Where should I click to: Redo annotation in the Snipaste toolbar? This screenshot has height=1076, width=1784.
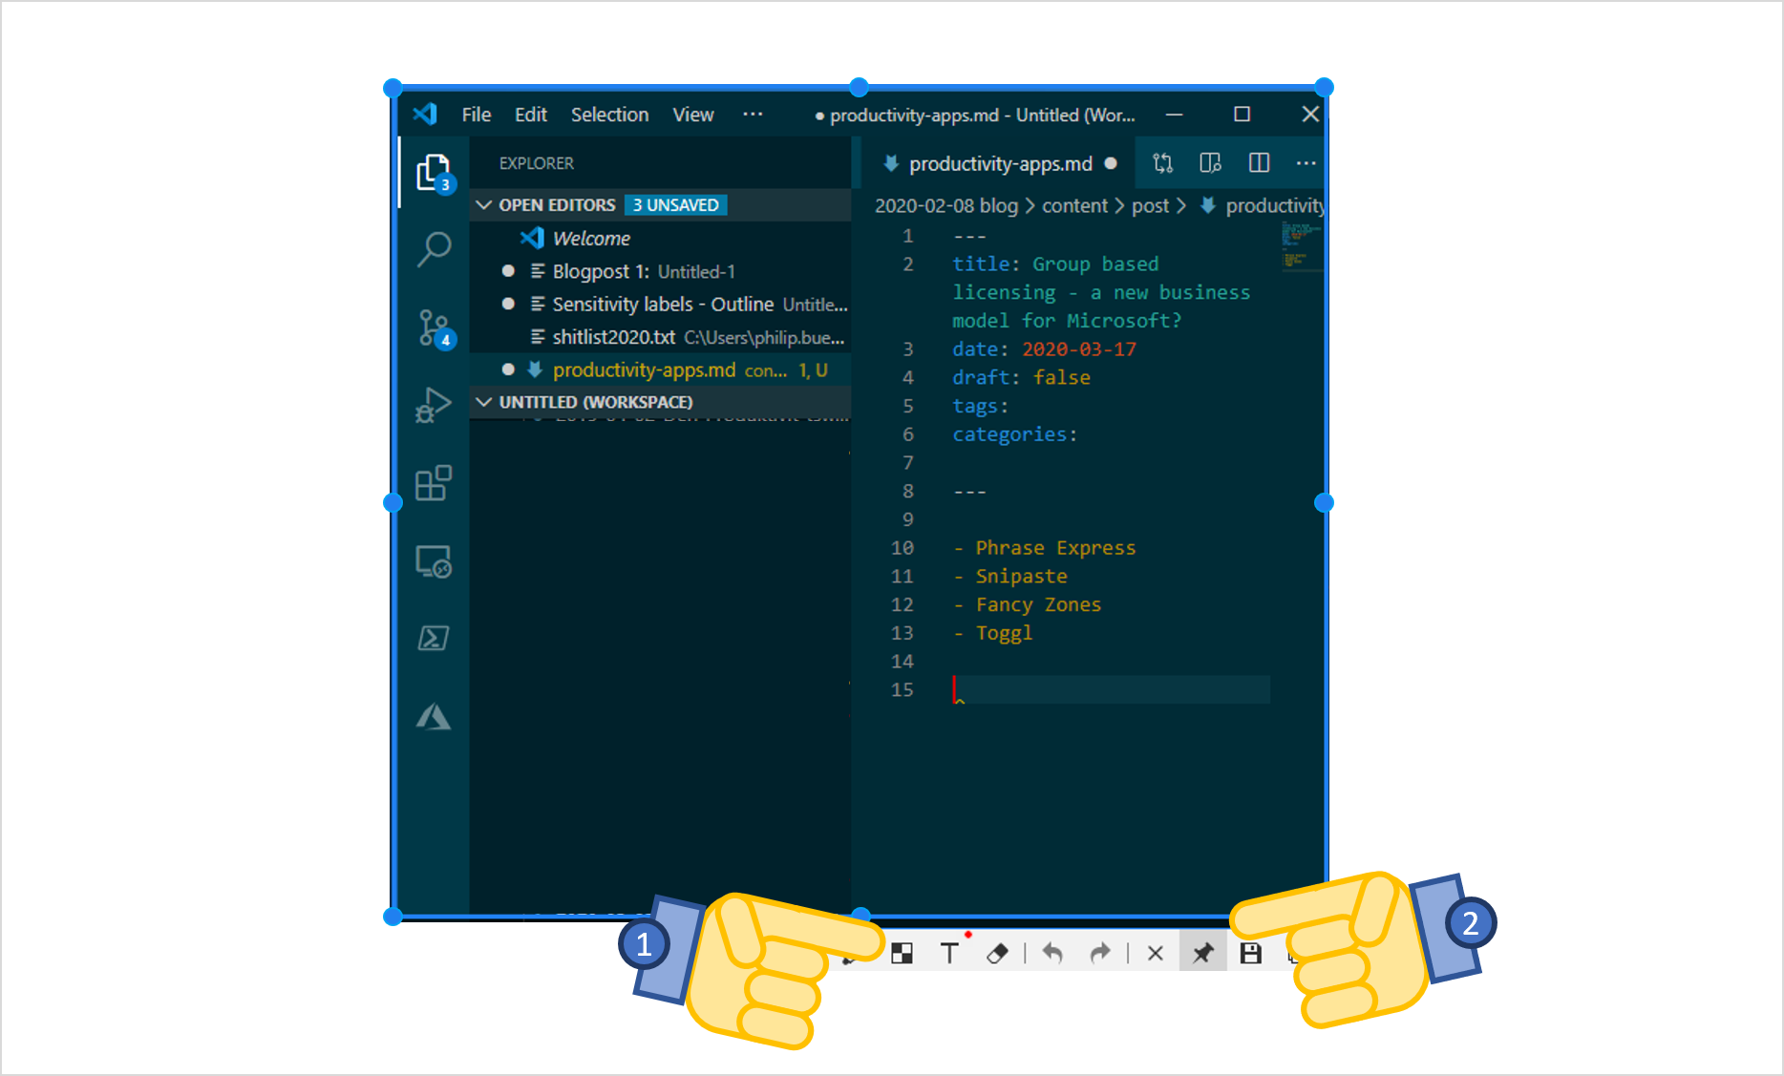click(1100, 953)
